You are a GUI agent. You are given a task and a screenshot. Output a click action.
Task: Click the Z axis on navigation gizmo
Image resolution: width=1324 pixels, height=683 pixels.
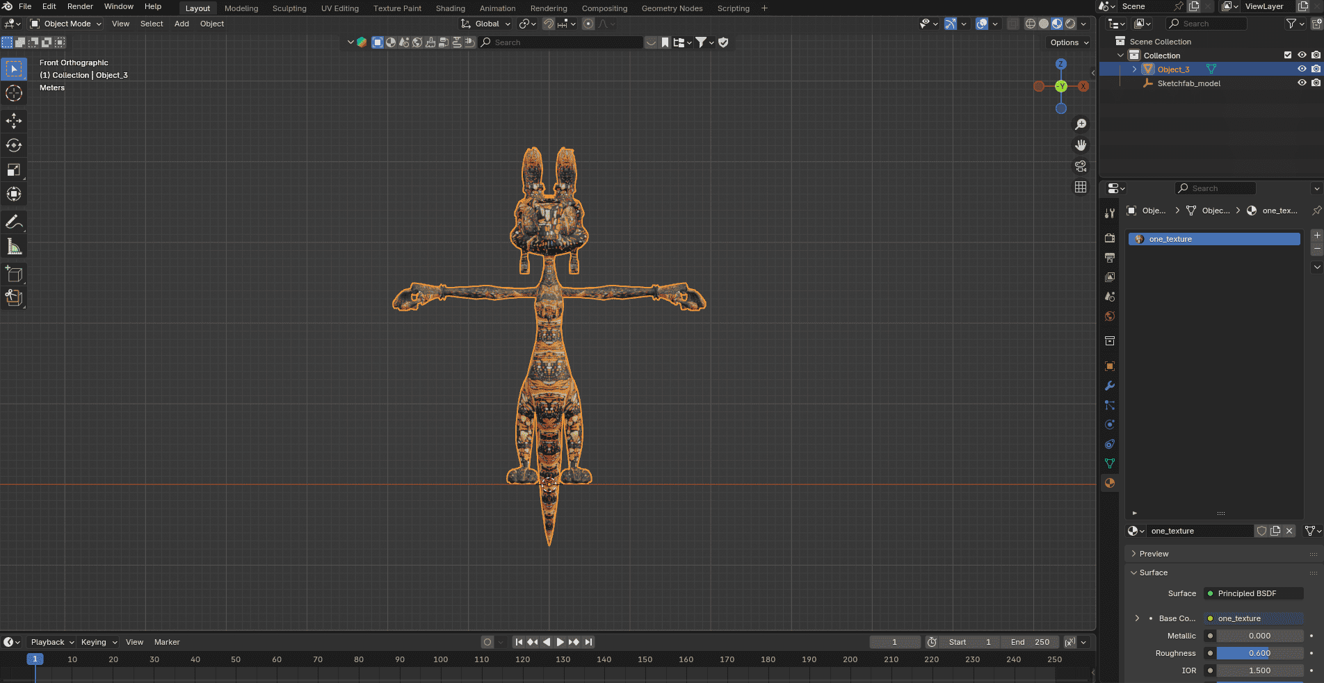coord(1061,64)
